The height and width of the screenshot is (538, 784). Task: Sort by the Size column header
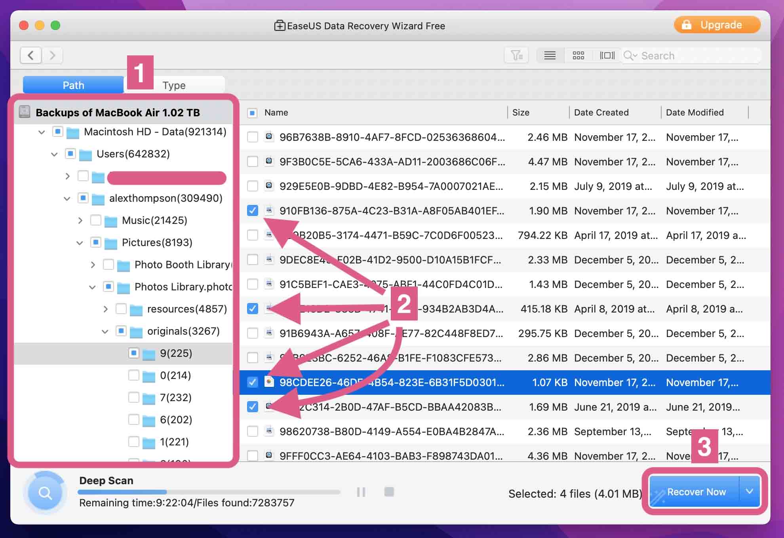521,112
